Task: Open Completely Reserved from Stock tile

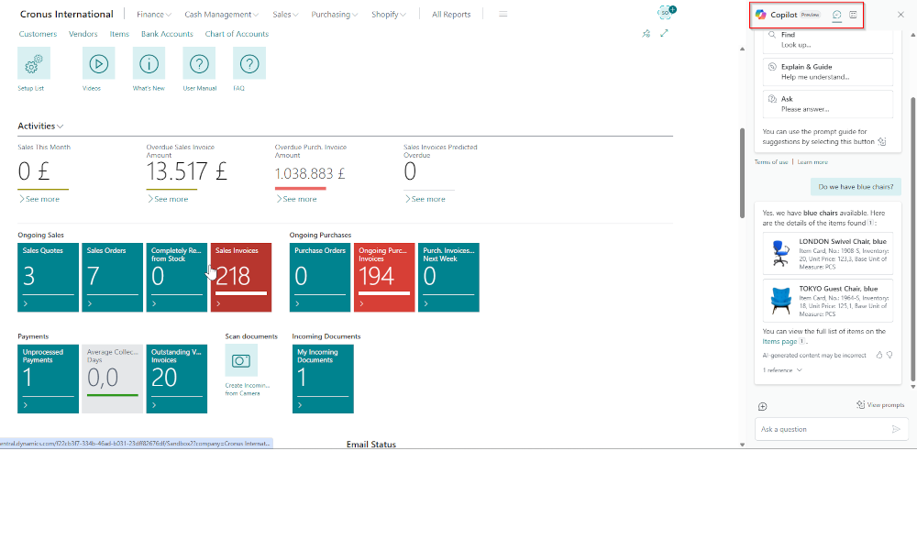Action: pyautogui.click(x=177, y=277)
